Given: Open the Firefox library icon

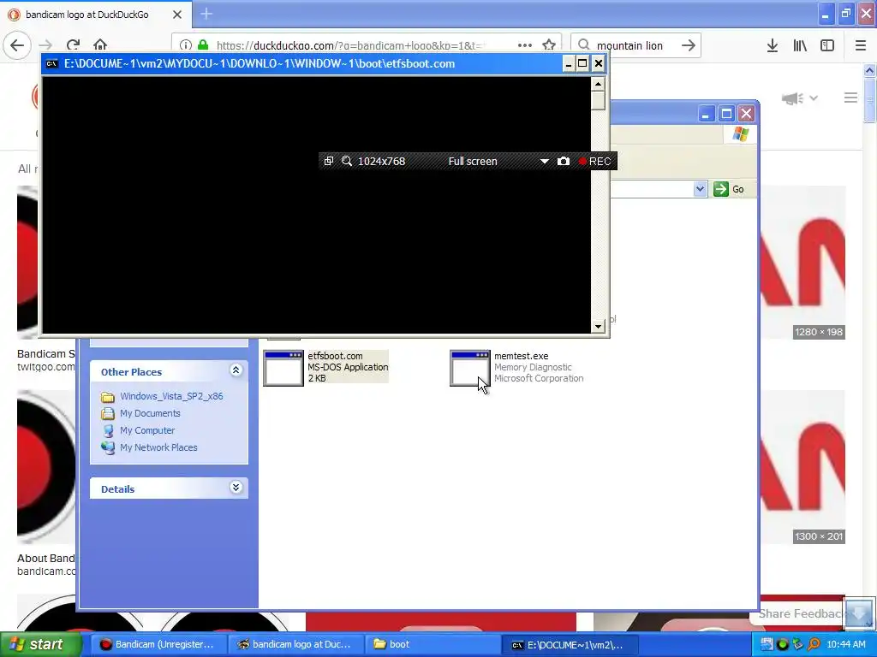Looking at the screenshot, I should [x=800, y=45].
